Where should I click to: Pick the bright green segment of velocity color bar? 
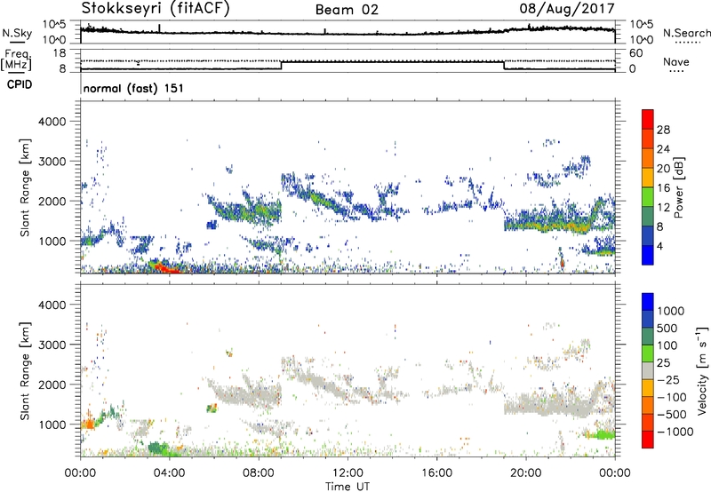pyautogui.click(x=648, y=353)
